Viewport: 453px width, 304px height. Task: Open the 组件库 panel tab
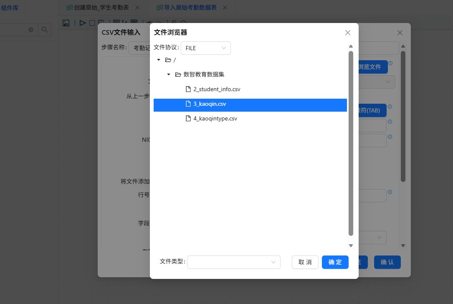10,8
